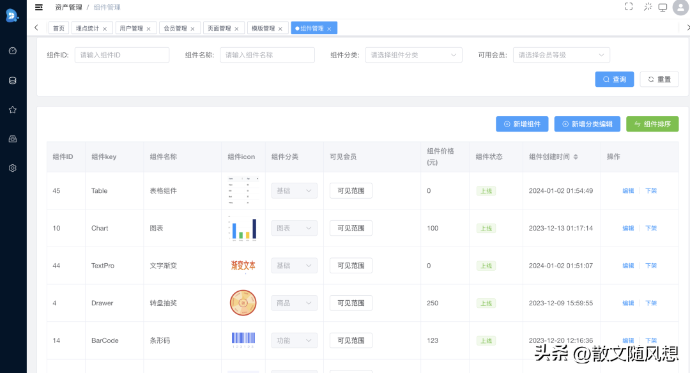Open the dashboard gauge icon in sidebar
Viewport: 690px width, 373px height.
click(x=13, y=50)
